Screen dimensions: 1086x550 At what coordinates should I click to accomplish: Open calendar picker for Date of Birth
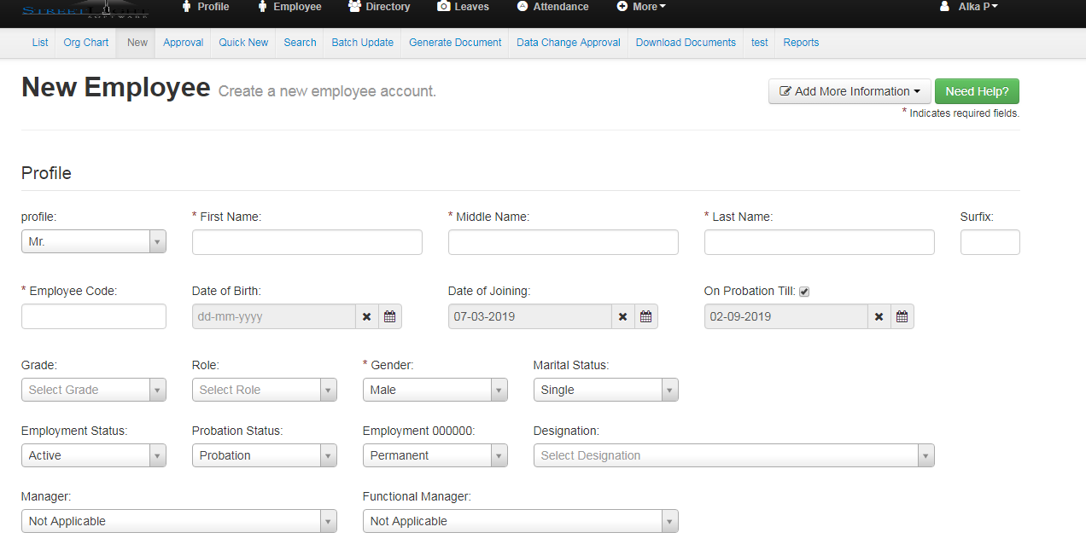pos(389,316)
